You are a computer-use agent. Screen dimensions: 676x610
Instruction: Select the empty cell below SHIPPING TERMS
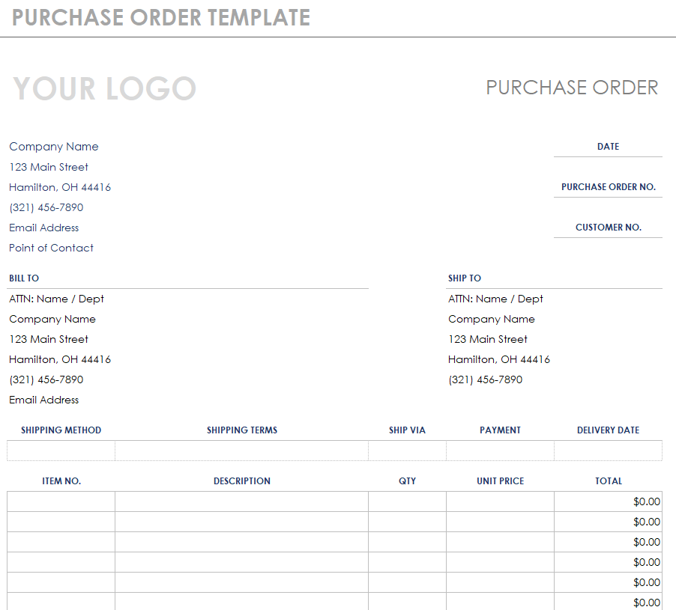pyautogui.click(x=241, y=451)
